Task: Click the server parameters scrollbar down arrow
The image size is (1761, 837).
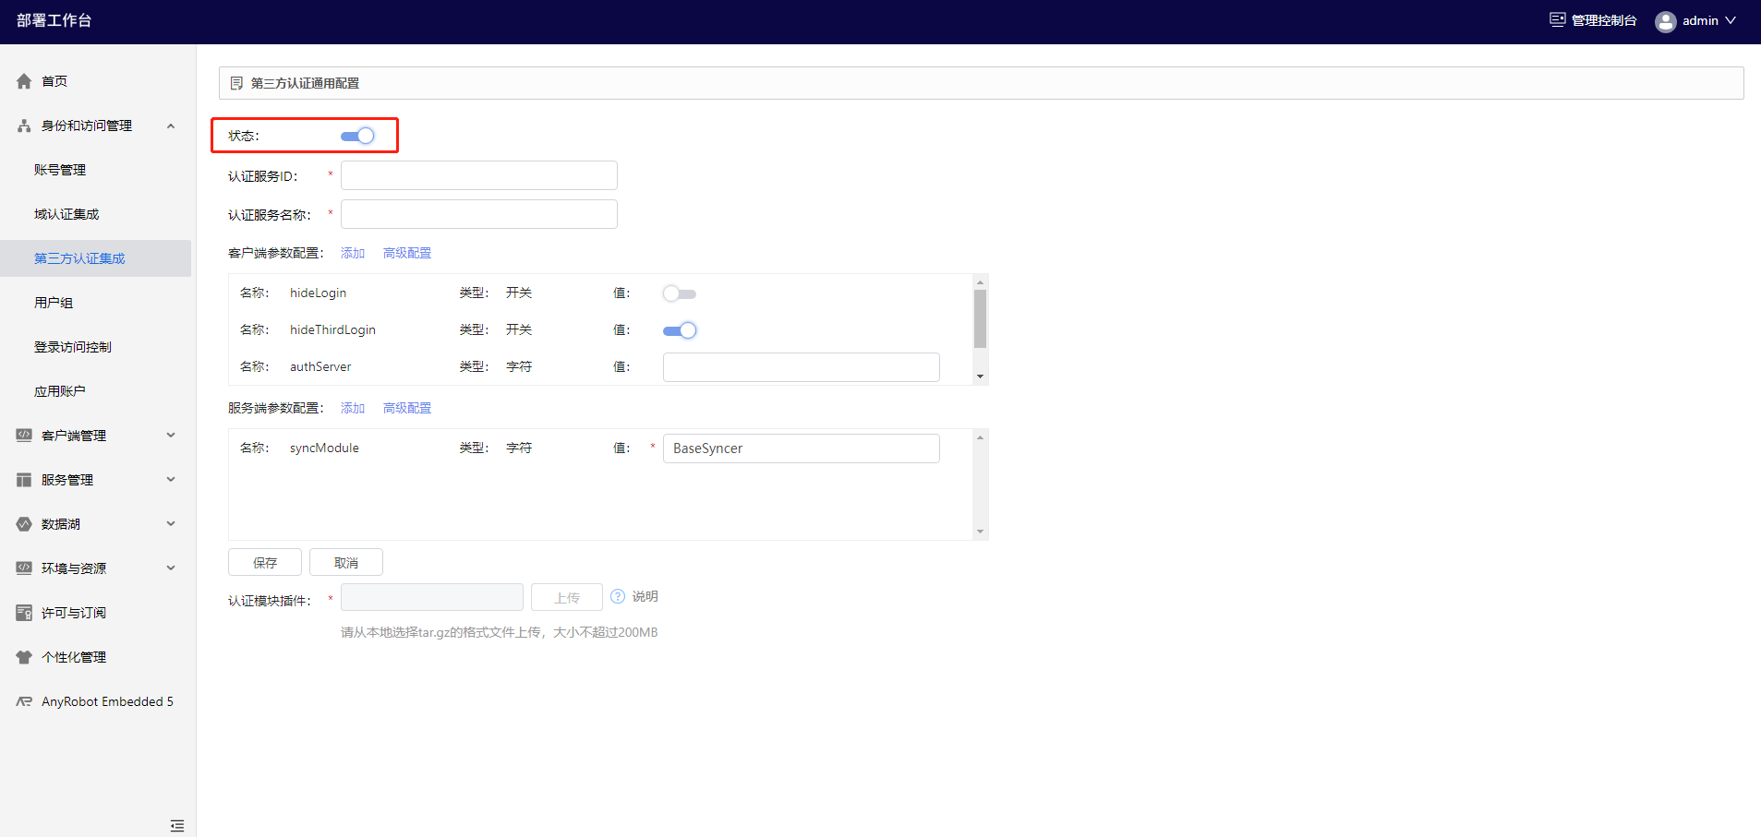Action: pos(980,532)
